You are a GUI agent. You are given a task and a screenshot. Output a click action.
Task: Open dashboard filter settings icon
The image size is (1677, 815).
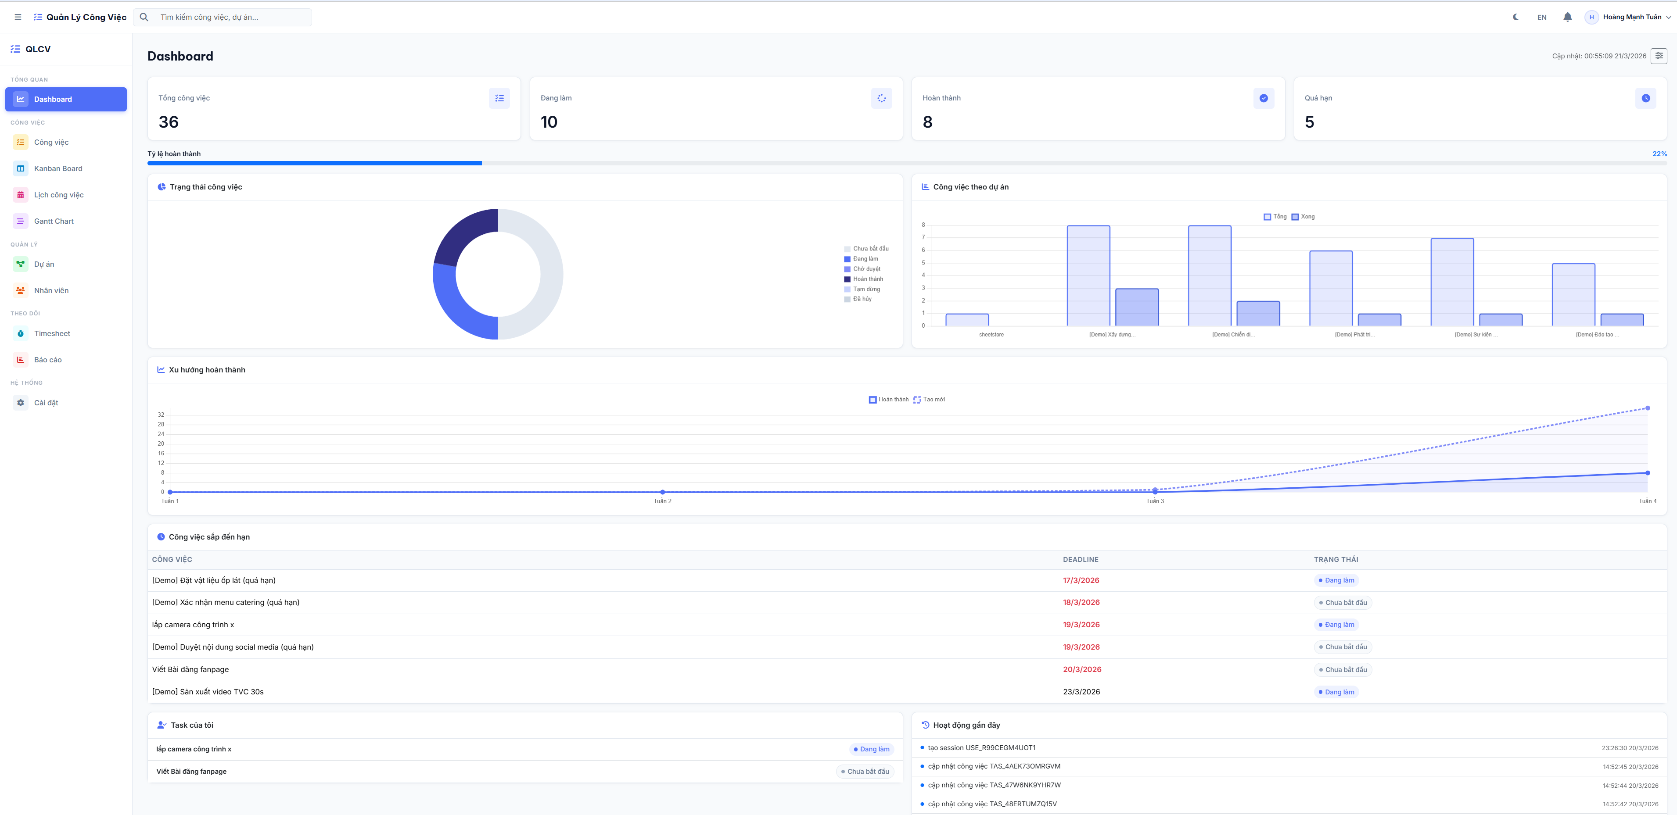tap(1659, 56)
